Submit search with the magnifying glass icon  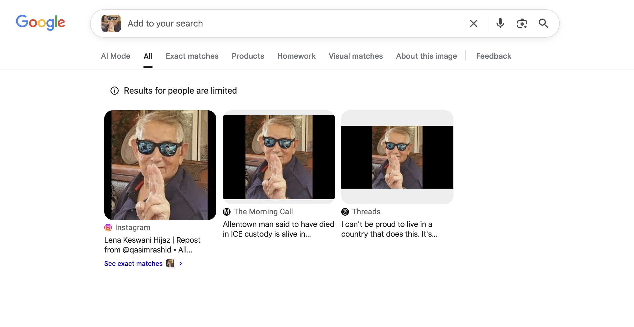pos(543,23)
